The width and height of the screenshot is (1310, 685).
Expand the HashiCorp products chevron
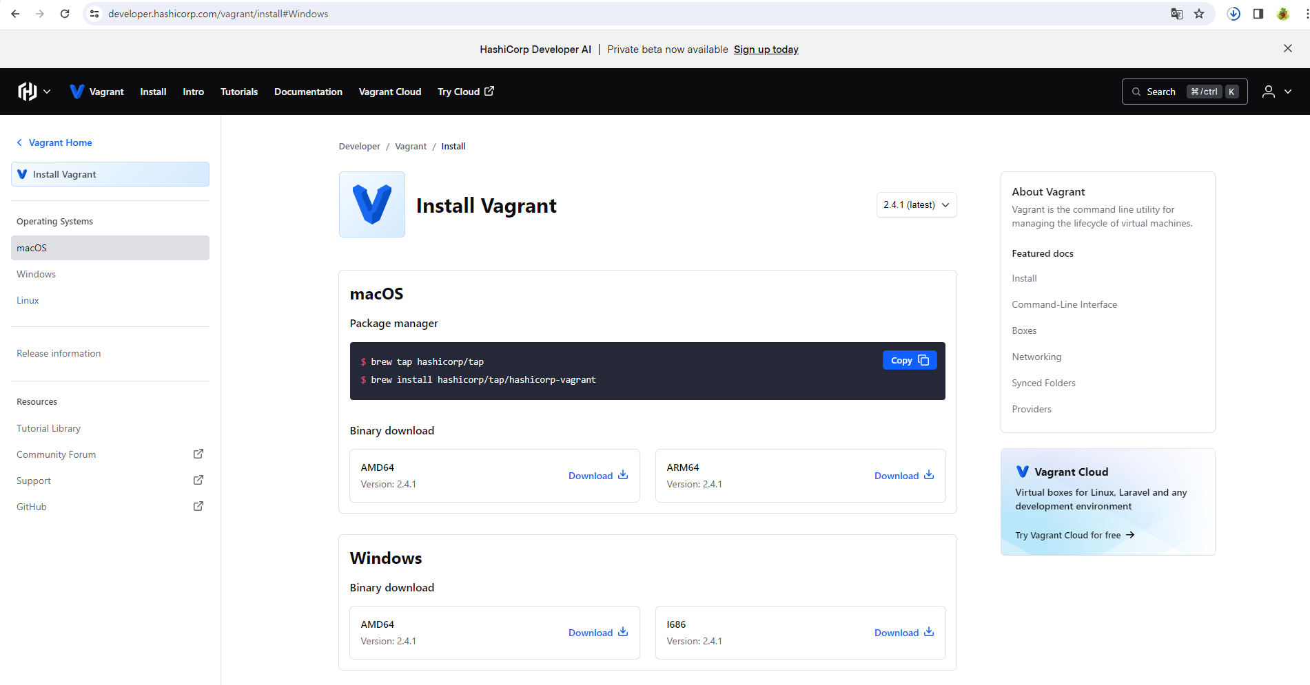(x=47, y=92)
